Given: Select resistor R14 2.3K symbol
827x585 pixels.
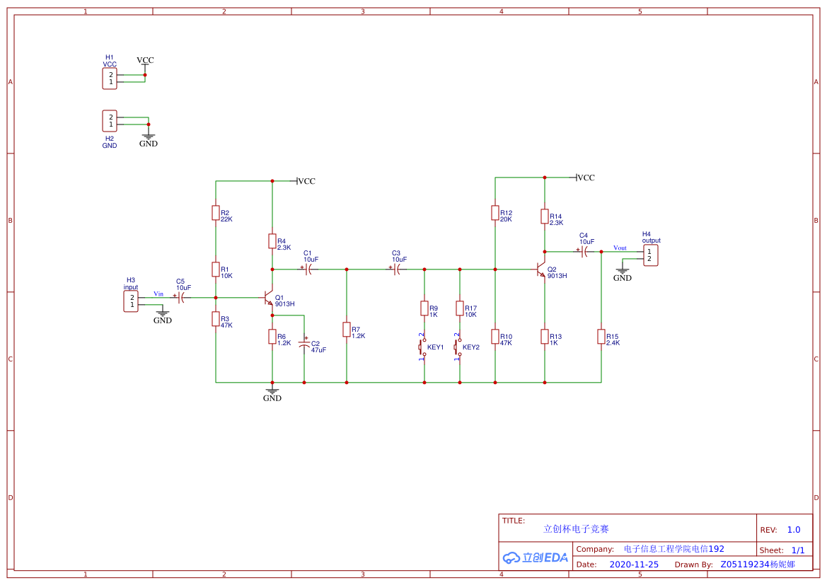Looking at the screenshot, I should point(544,216).
